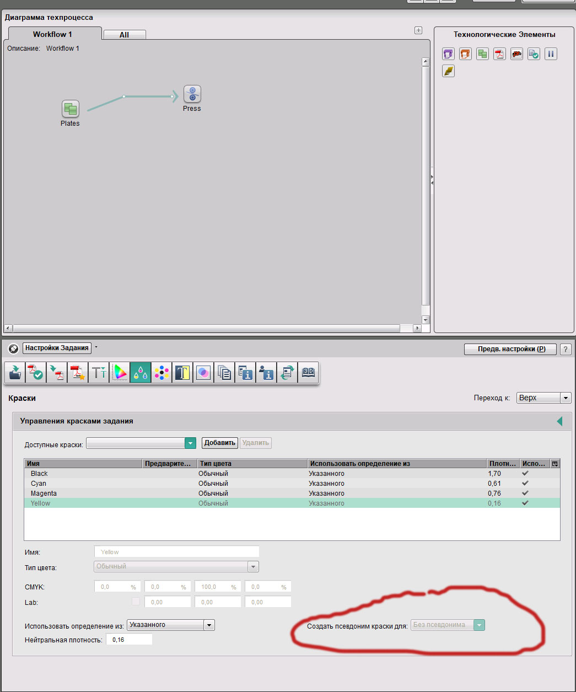Click the Предв. настройки (P) button
The image size is (576, 692).
[510, 349]
